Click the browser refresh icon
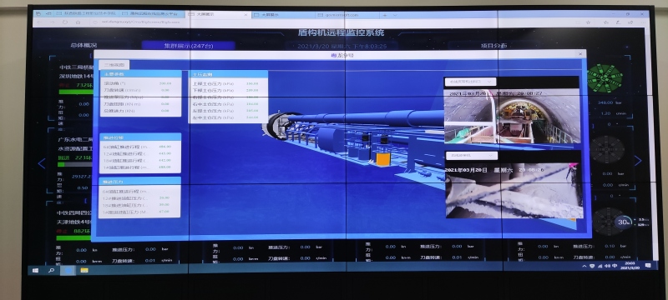This screenshot has height=300, width=668. 65,22
